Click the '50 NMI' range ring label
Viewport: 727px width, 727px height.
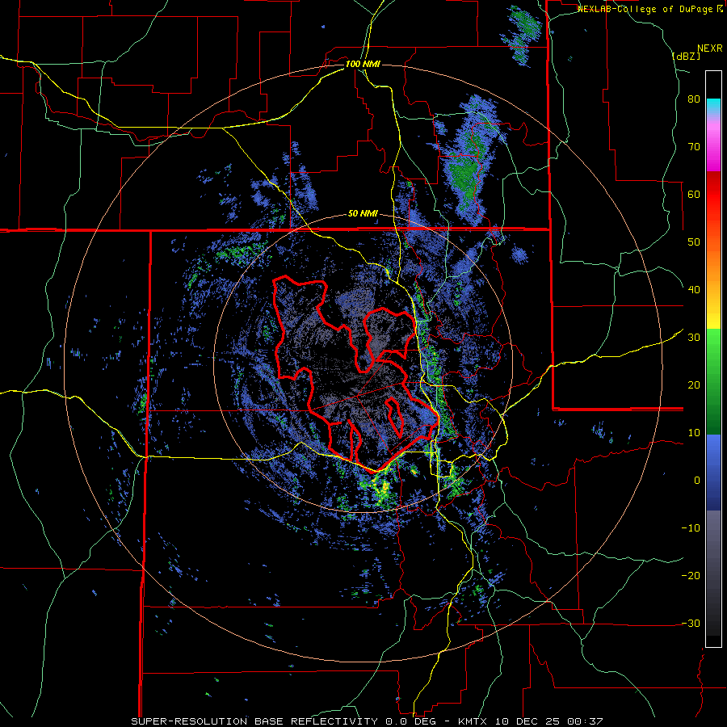(363, 214)
